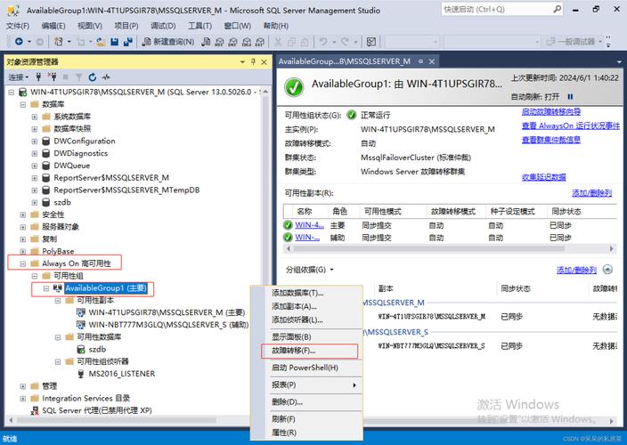Select Integration Services 目录 node
This screenshot has width=627, height=445.
pos(86,398)
